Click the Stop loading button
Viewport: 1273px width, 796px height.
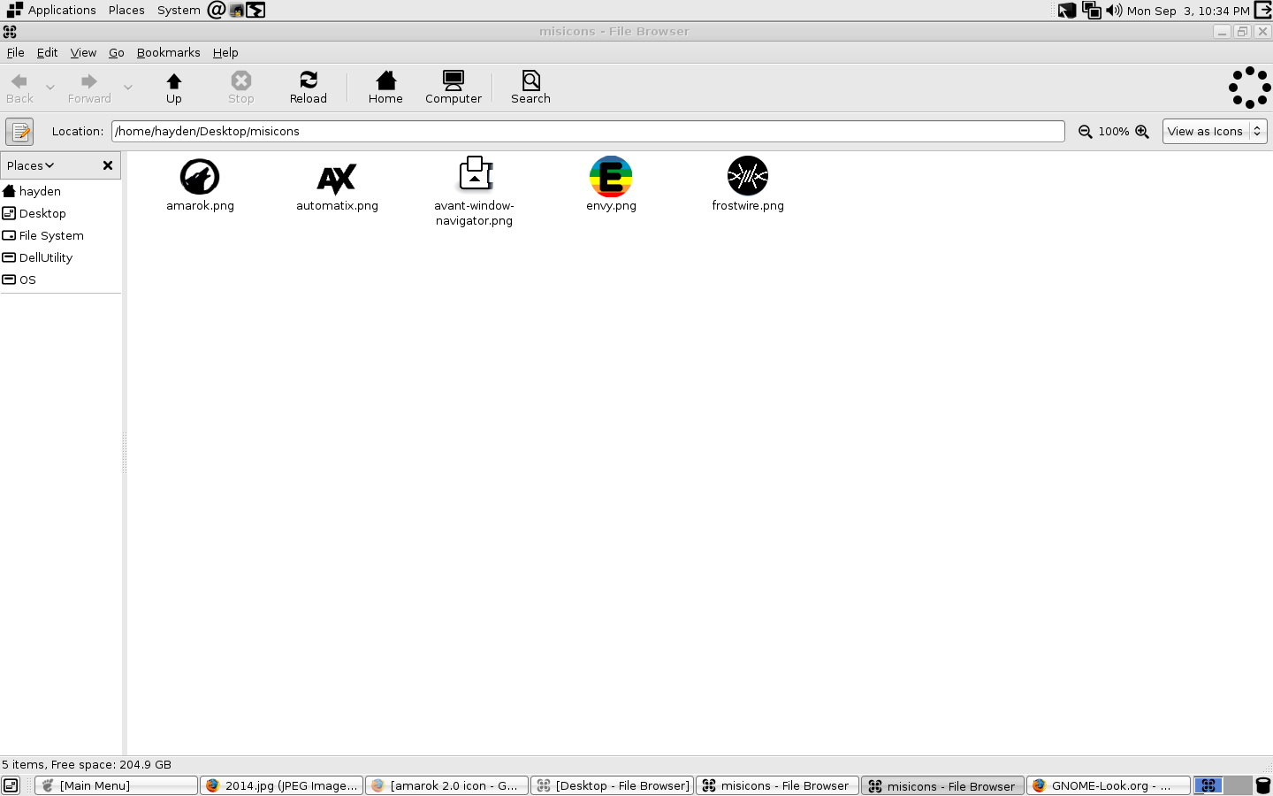click(241, 88)
